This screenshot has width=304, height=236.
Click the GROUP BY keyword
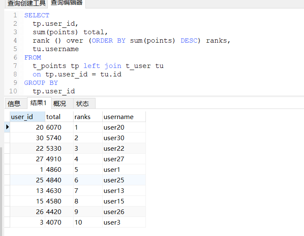pyautogui.click(x=41, y=83)
